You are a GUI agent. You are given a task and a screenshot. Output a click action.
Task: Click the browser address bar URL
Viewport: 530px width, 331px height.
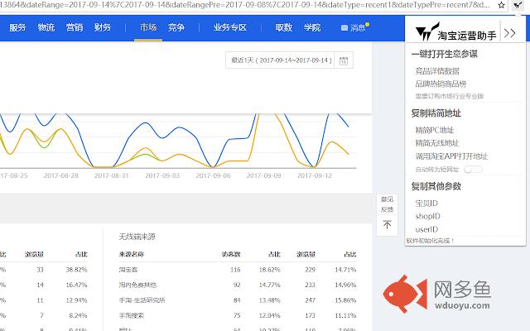245,5
